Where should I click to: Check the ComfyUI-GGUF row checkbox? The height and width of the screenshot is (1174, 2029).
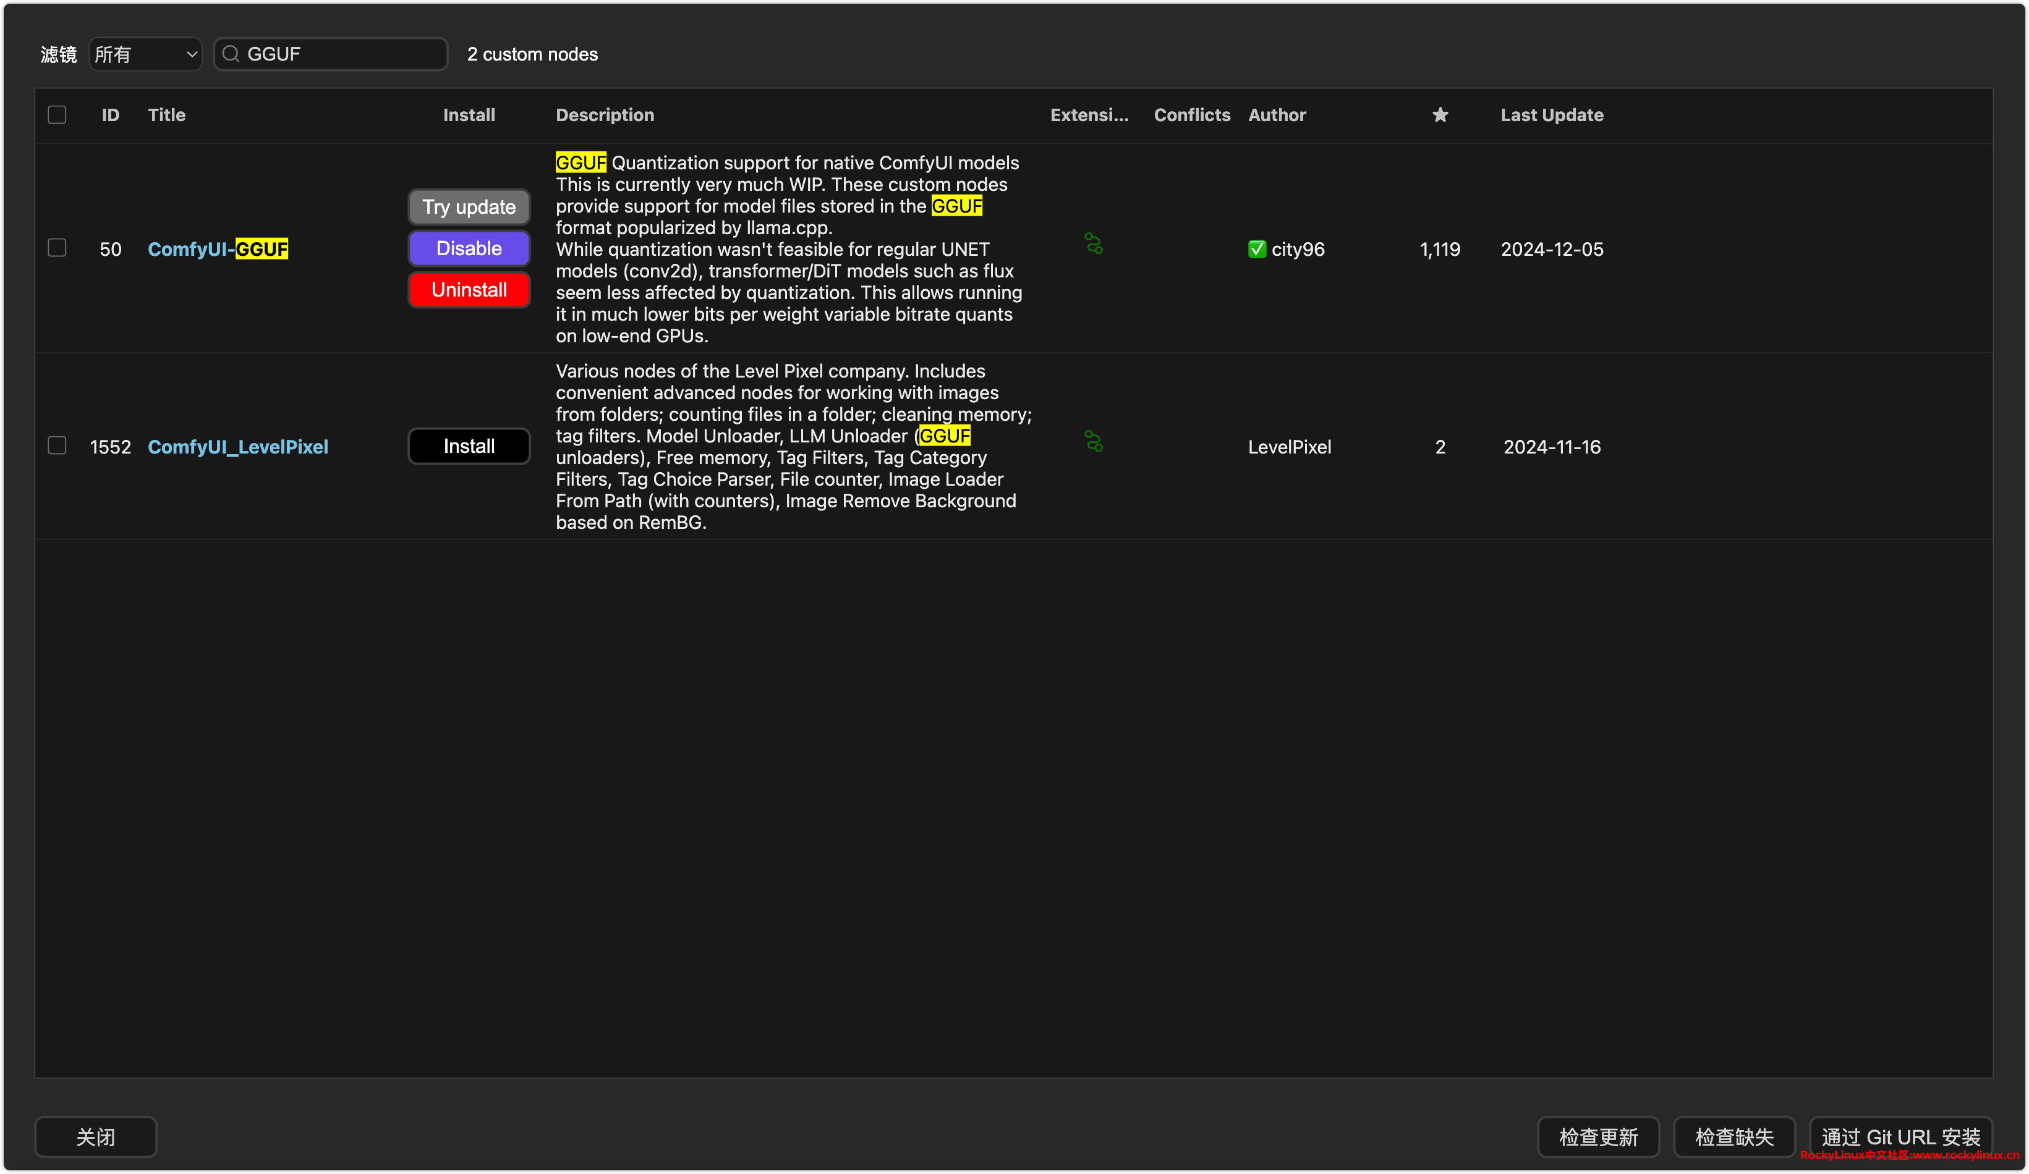(x=57, y=248)
